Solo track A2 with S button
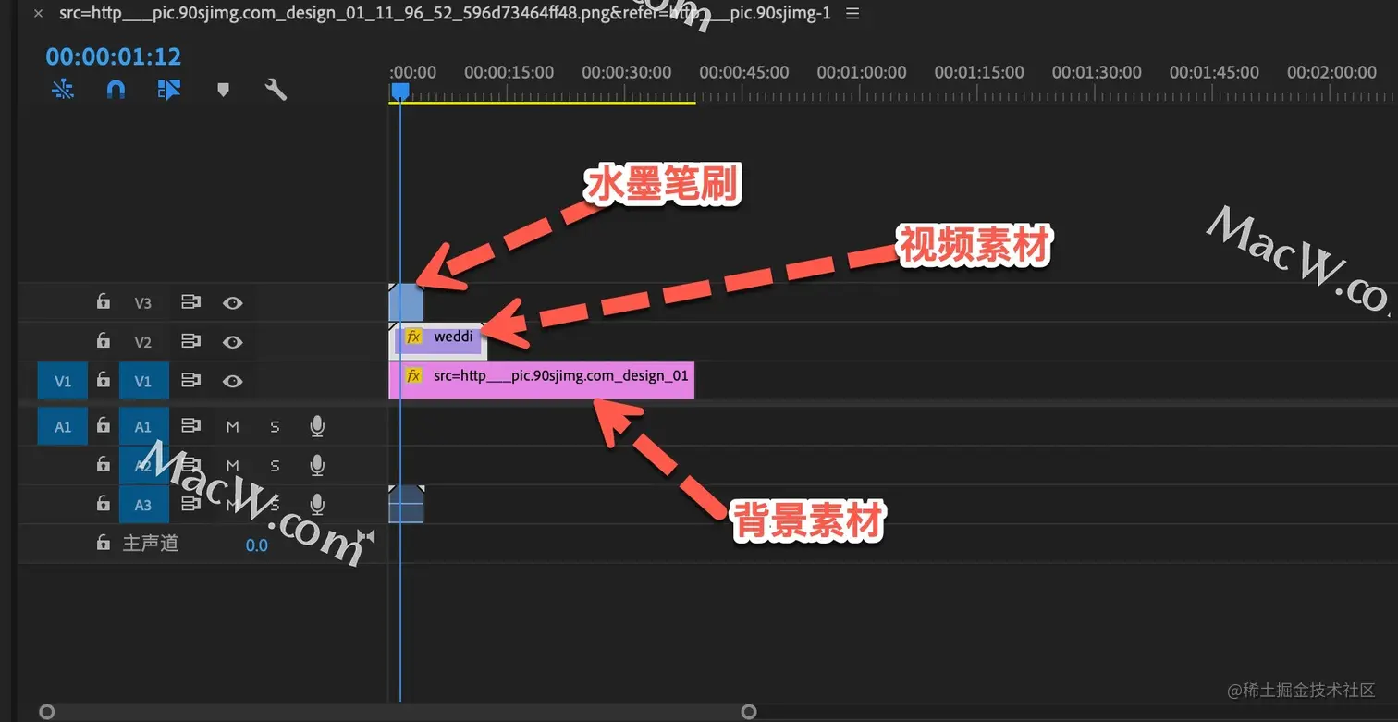 275,465
